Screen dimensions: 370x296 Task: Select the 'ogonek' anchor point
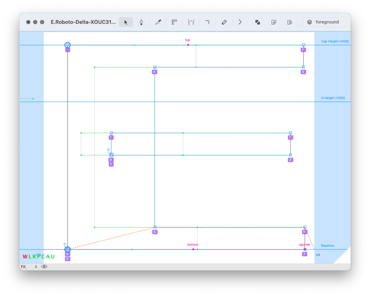305,249
